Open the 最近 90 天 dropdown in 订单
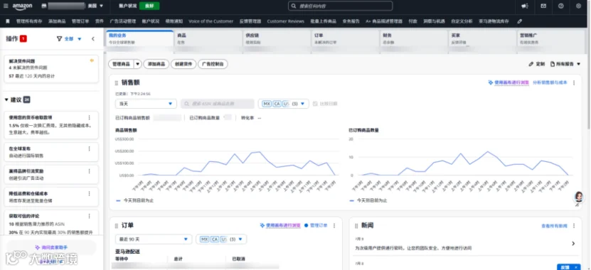591x270 pixels. 154,239
